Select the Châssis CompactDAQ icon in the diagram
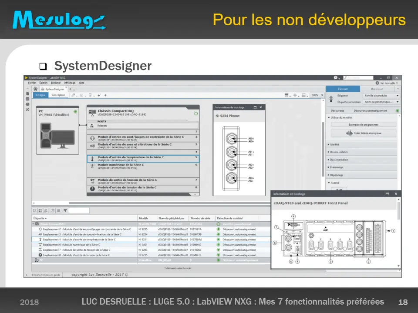This screenshot has width=418, height=313. 92,113
